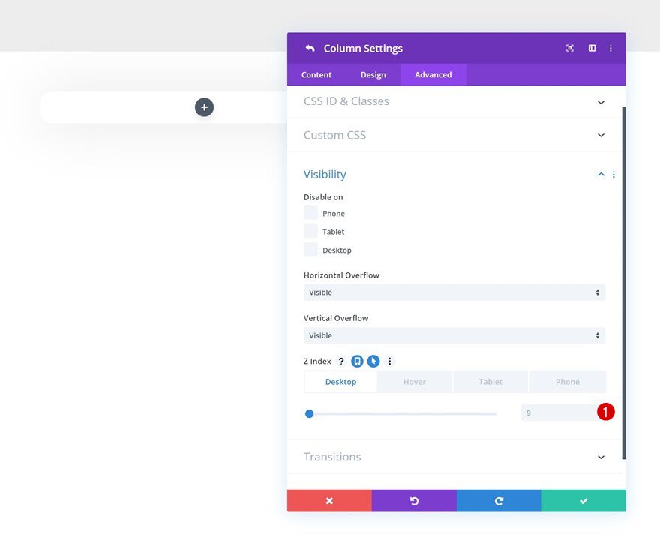Open the expand editor icon in the header
660x543 pixels.
coord(569,47)
